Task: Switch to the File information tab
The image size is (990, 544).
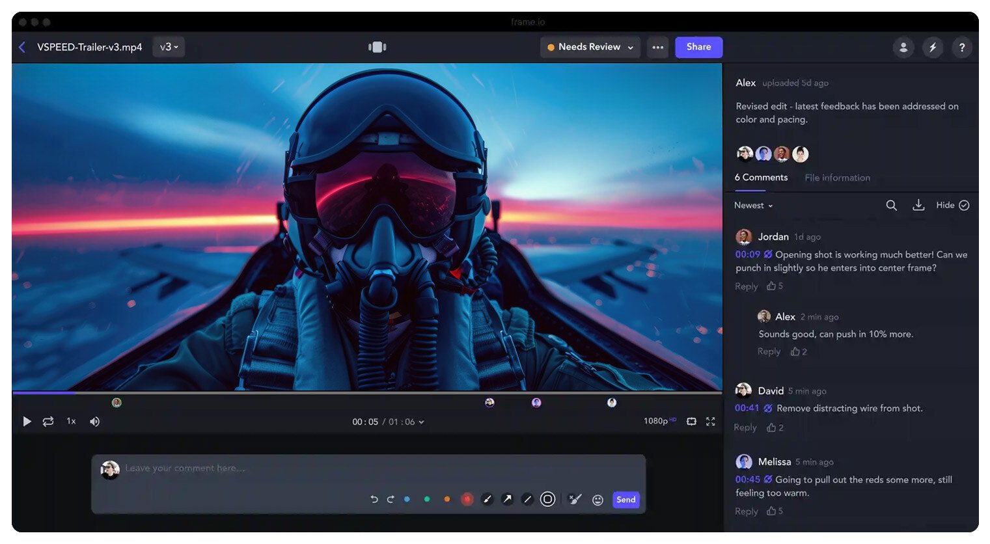Action: [x=837, y=178]
